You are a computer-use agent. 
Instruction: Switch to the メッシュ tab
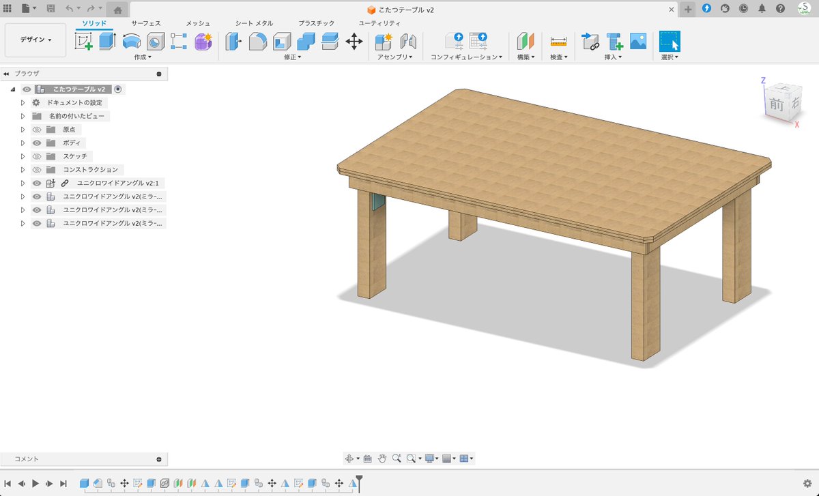point(199,23)
